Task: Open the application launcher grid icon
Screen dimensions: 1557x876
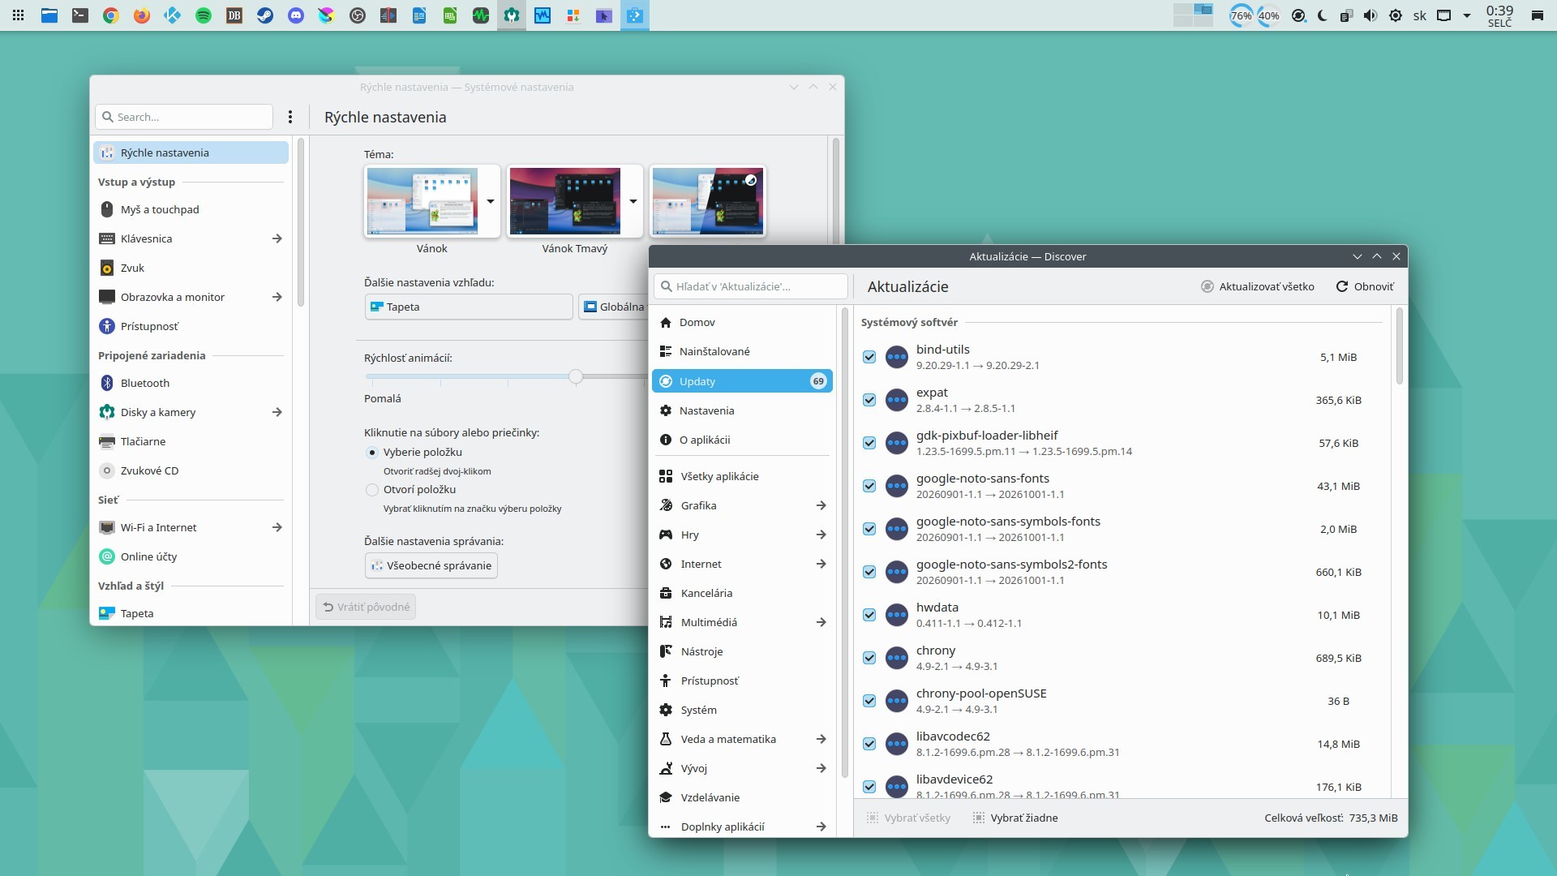Action: coord(18,15)
